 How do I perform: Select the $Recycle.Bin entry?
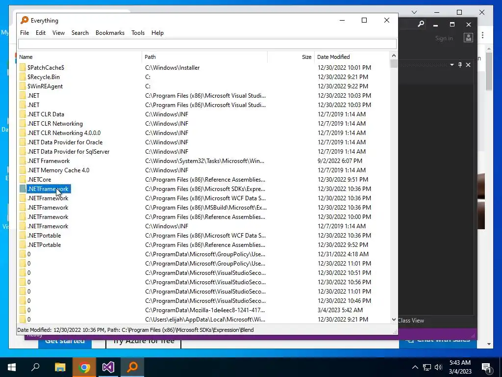point(44,77)
